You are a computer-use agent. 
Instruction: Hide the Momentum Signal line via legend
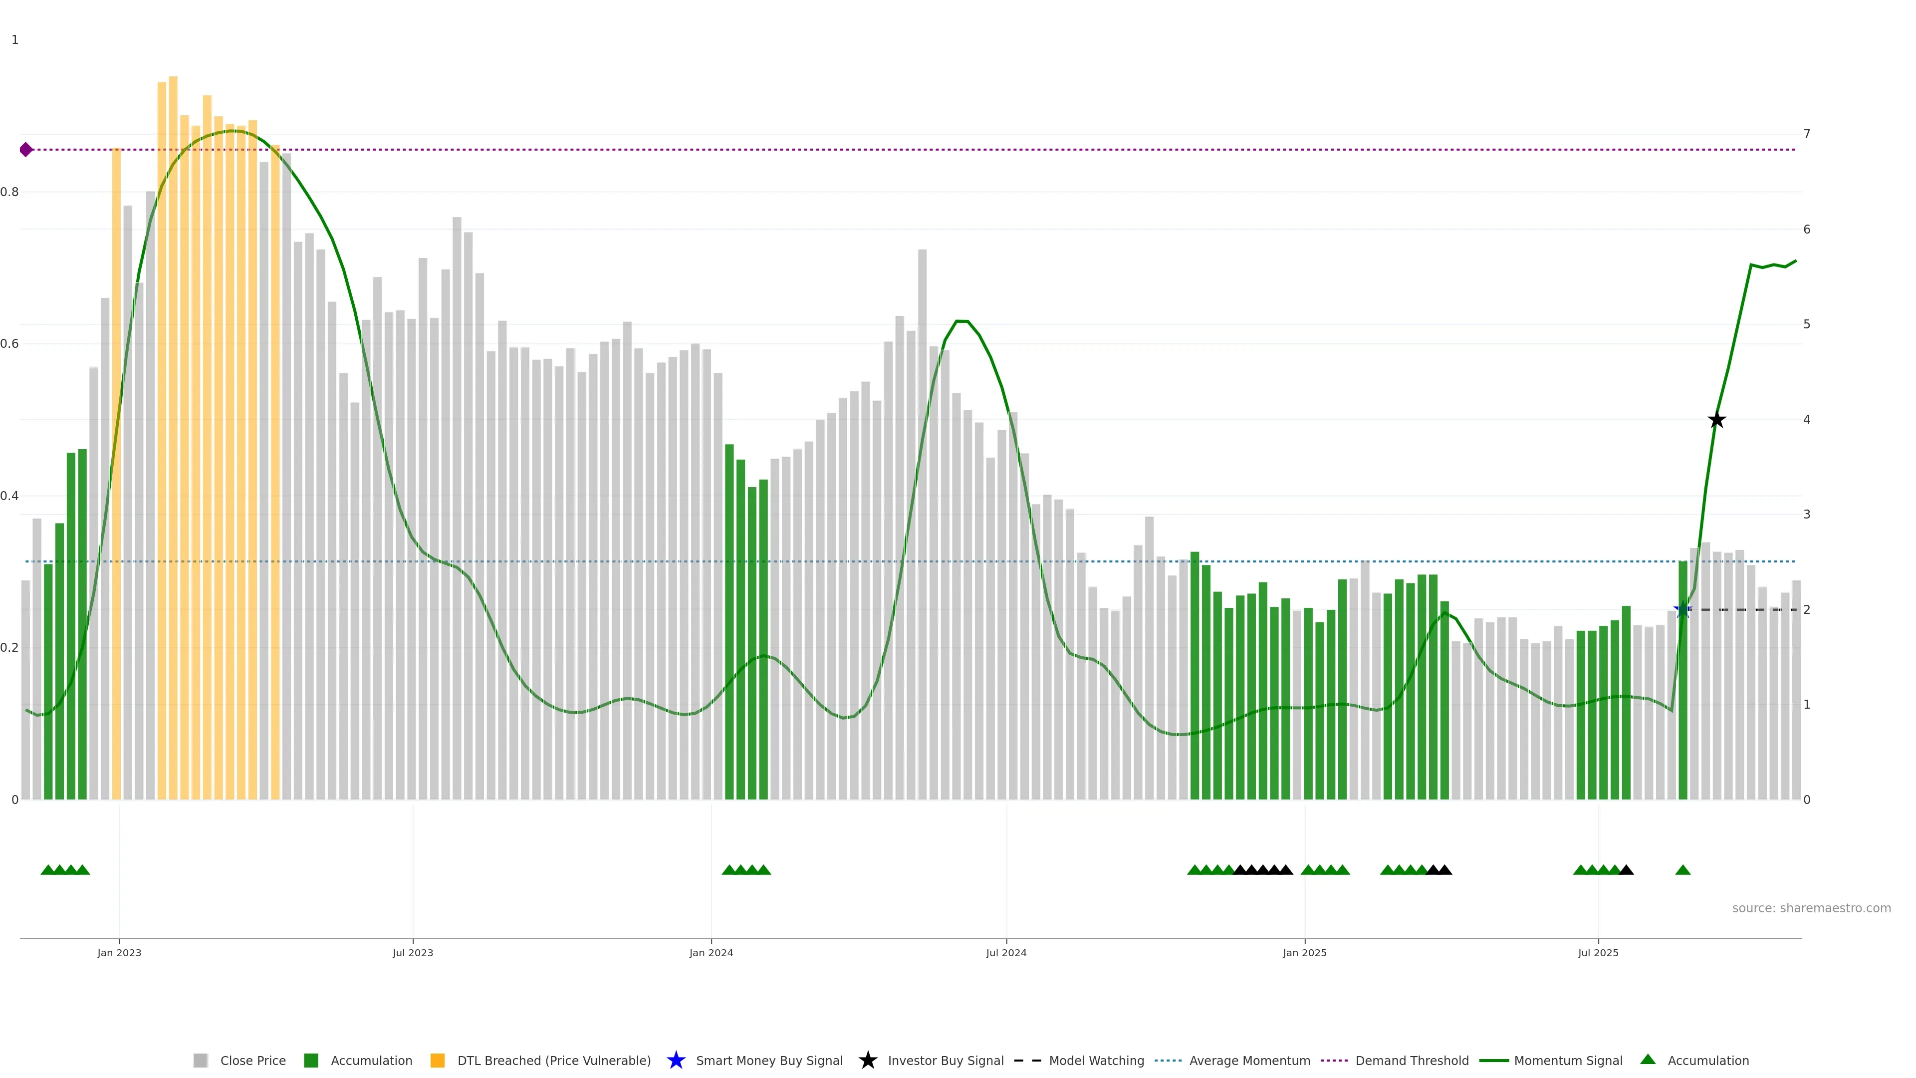1568,1060
